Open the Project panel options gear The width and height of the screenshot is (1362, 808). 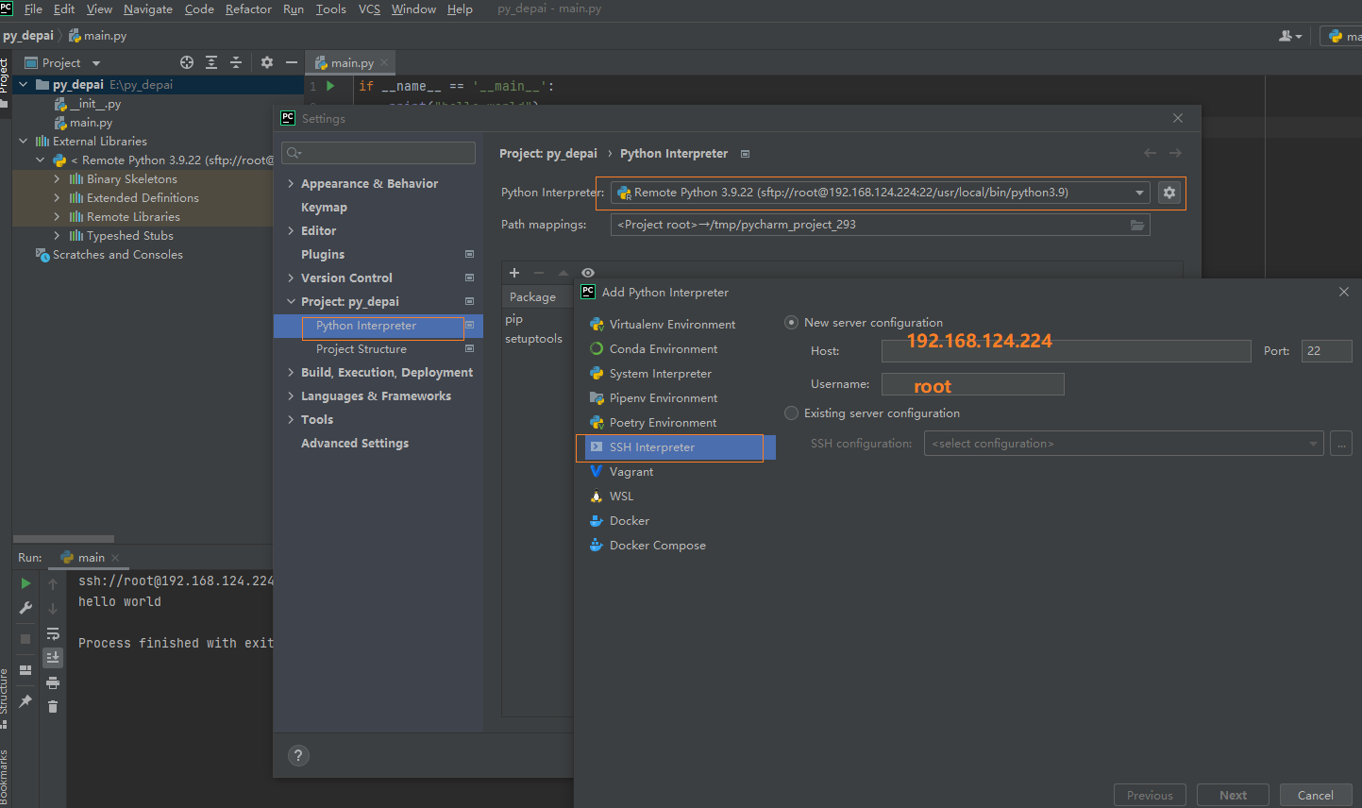[x=267, y=62]
